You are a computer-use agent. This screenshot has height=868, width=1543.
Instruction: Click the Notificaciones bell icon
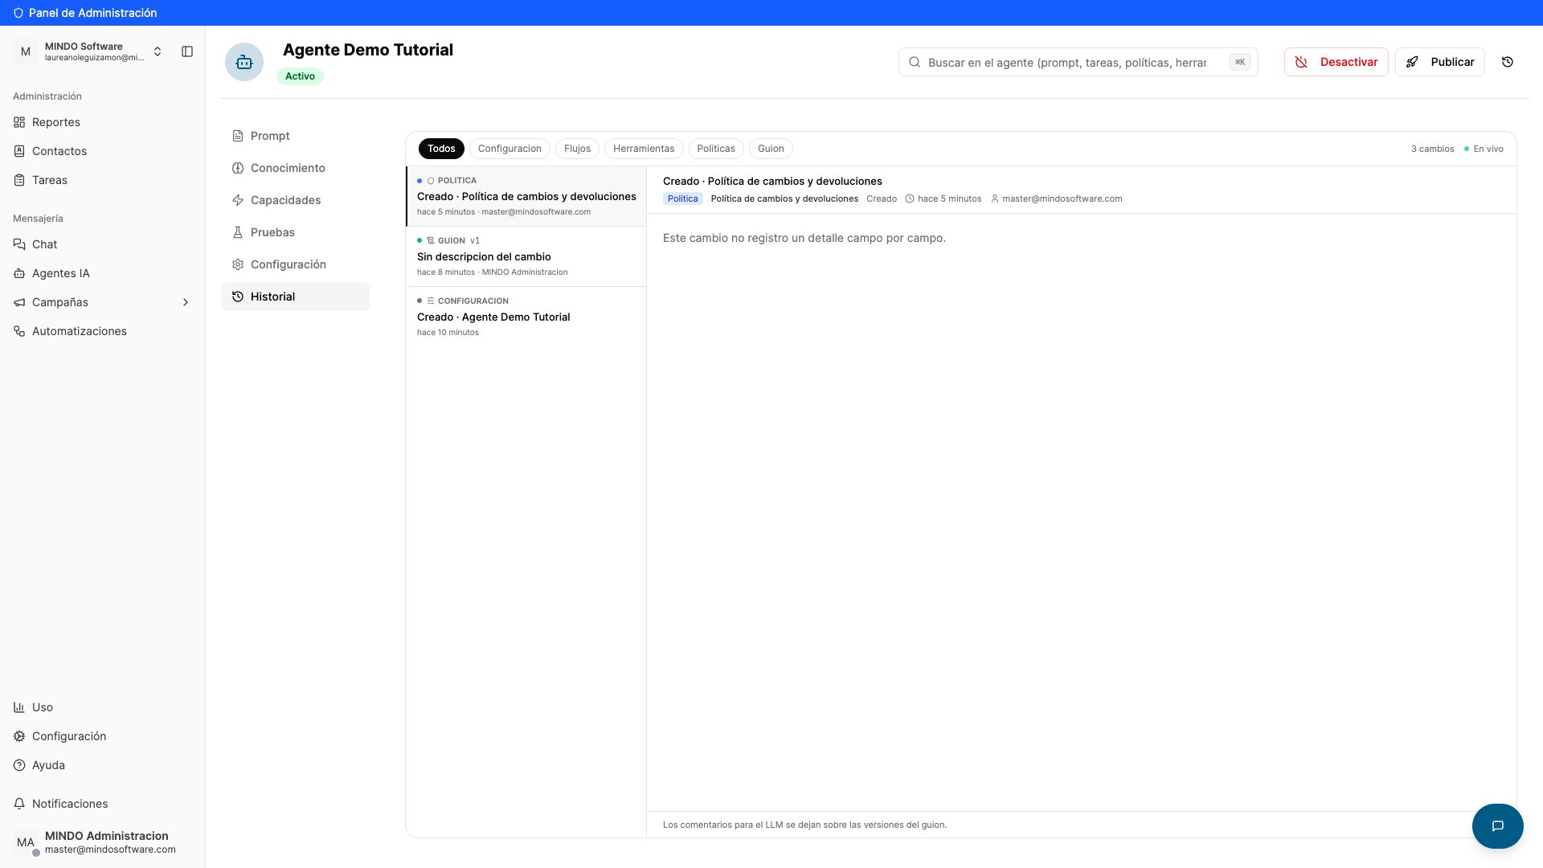(x=19, y=804)
